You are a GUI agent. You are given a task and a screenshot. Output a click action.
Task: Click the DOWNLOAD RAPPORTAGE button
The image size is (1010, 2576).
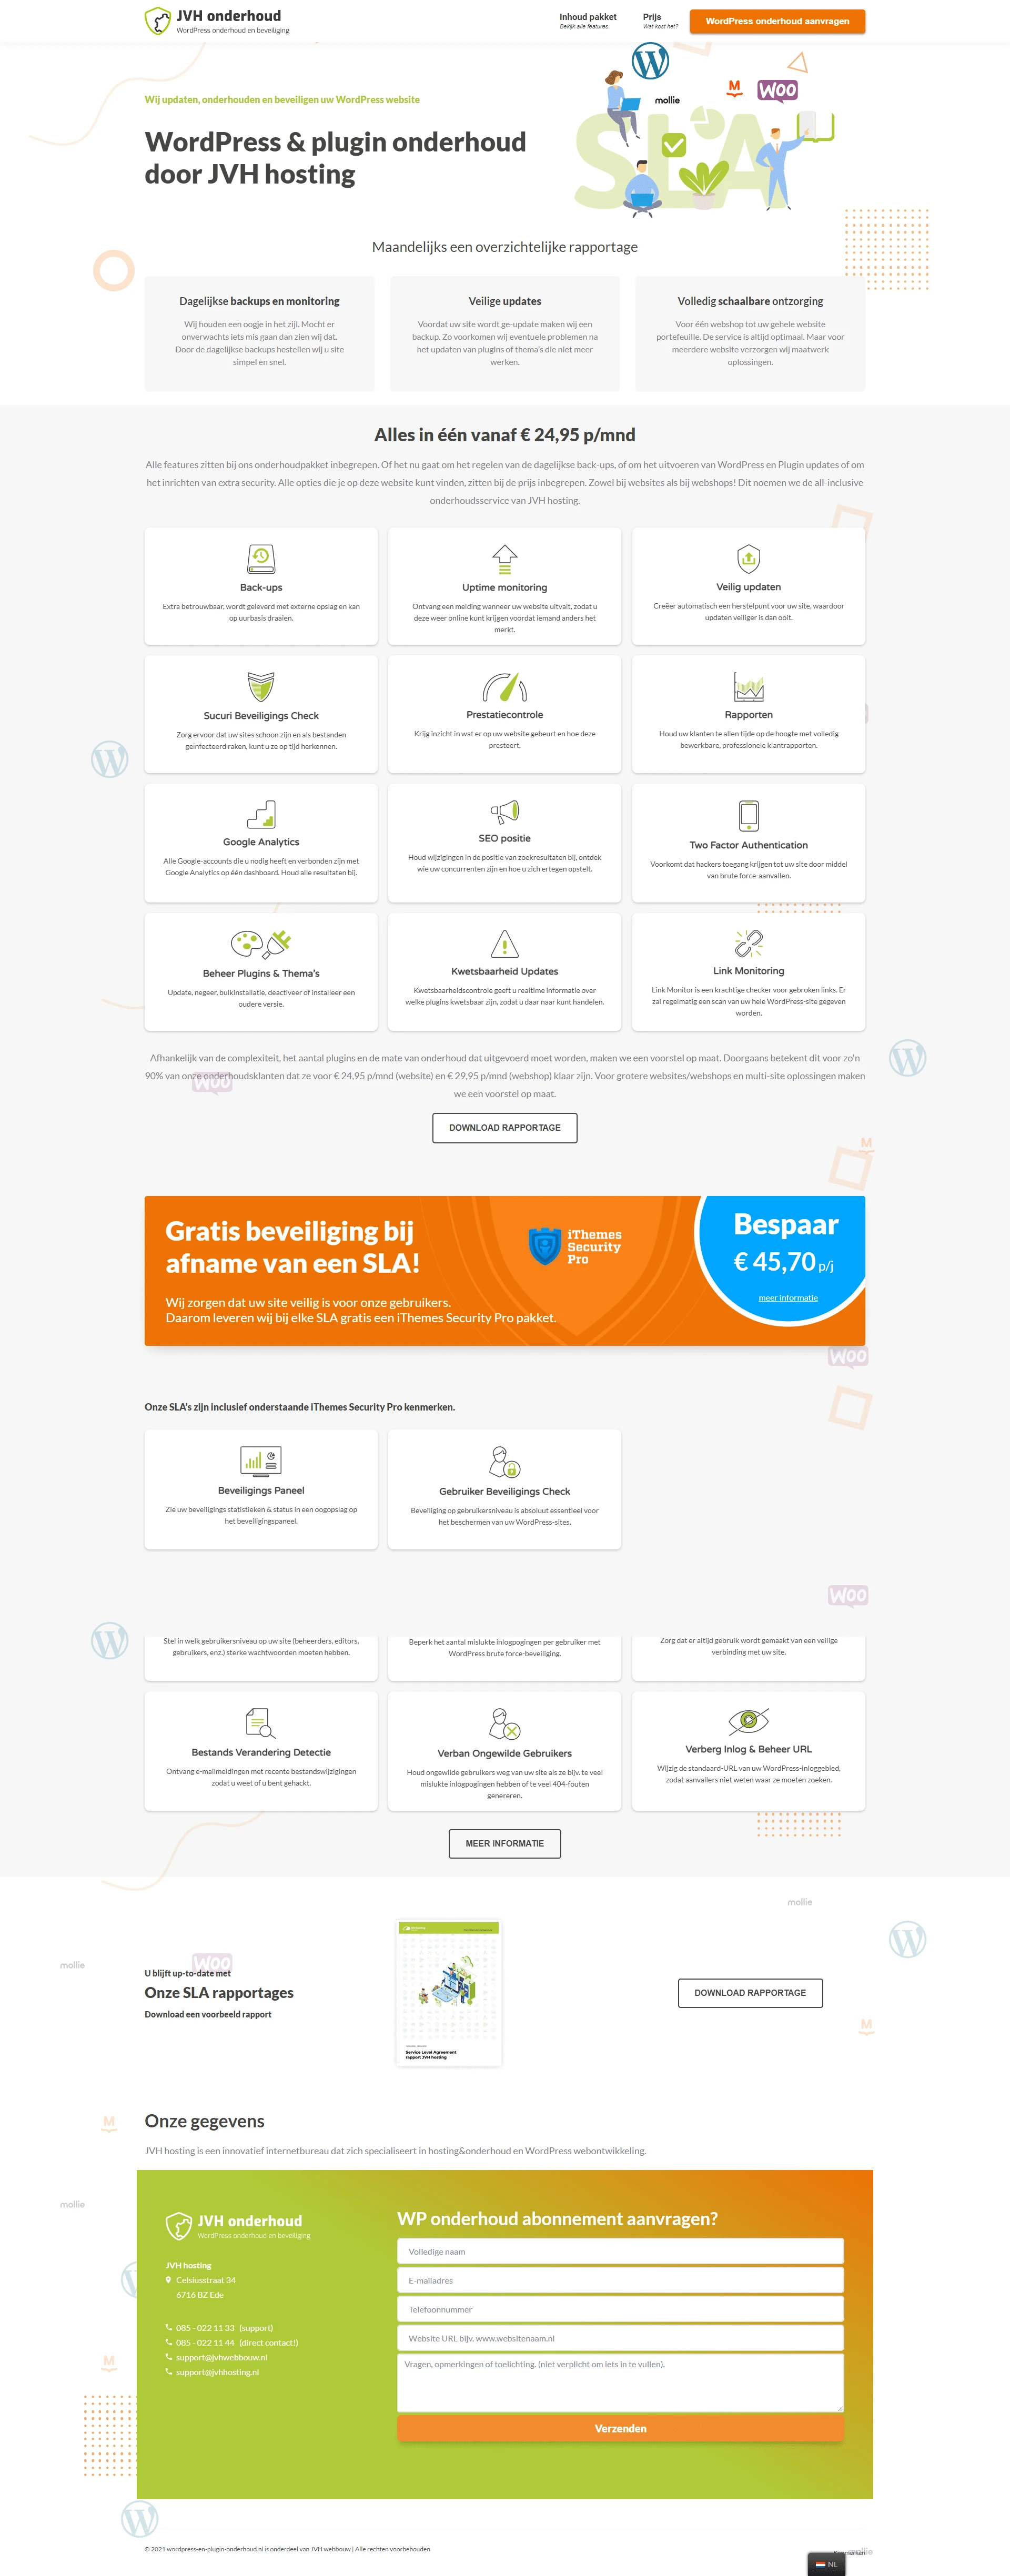(504, 1125)
